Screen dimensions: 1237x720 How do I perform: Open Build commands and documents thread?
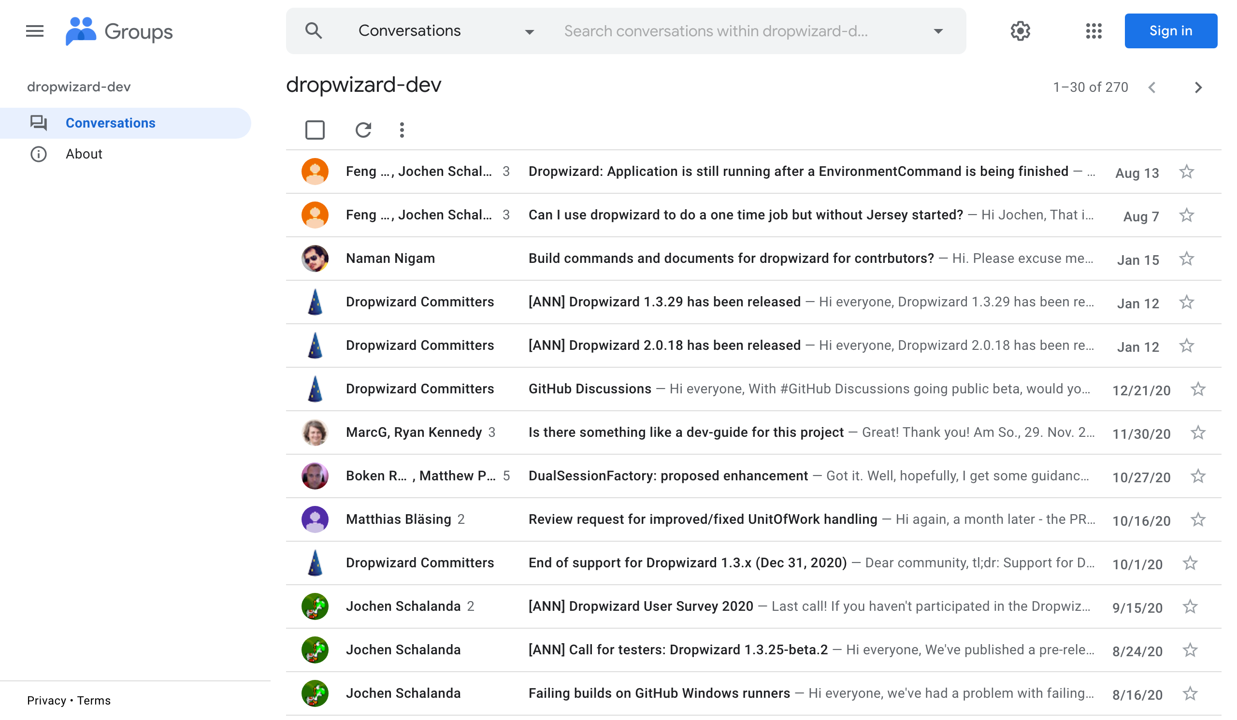[731, 259]
